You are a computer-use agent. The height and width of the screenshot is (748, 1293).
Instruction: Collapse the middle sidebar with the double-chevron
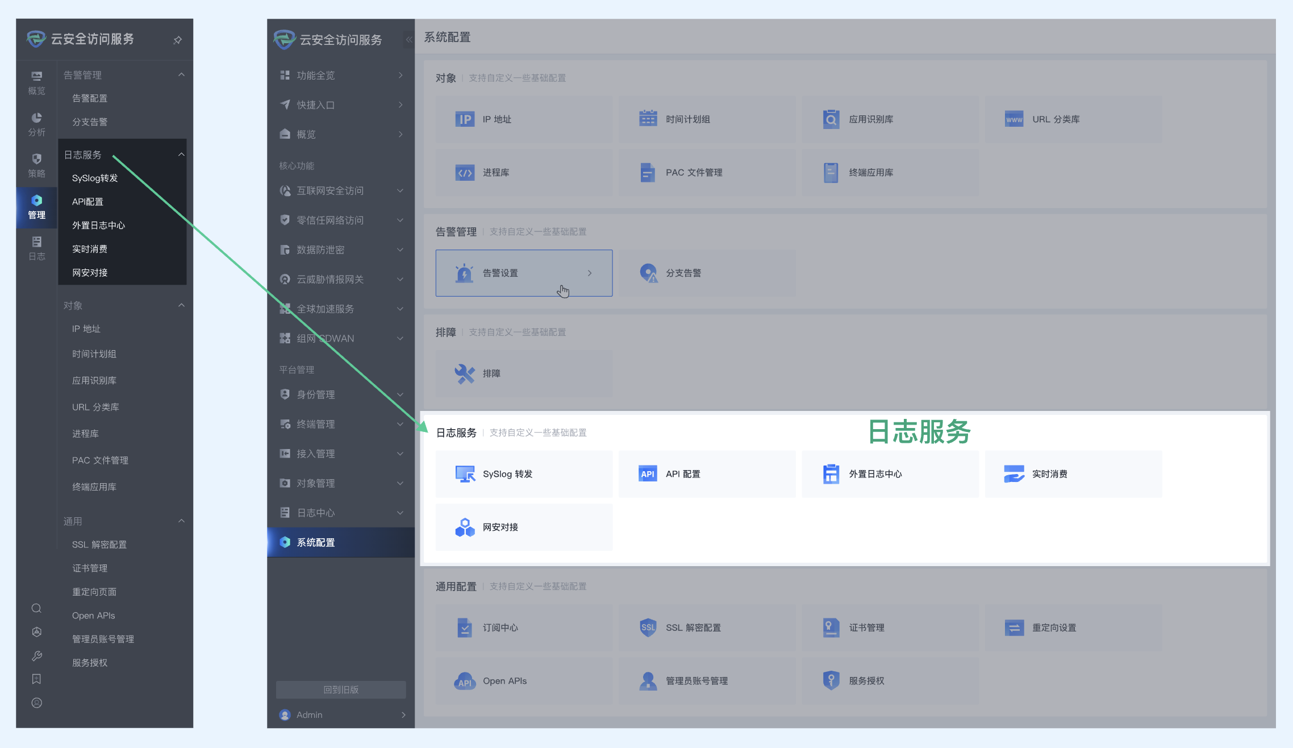[408, 39]
